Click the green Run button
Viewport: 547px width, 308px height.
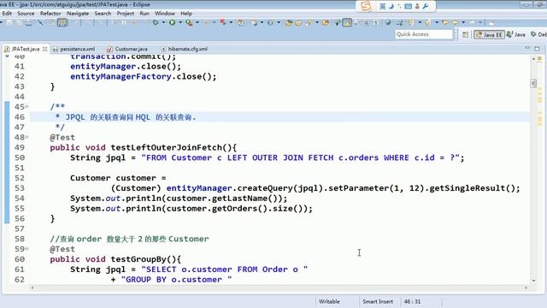pos(173,23)
